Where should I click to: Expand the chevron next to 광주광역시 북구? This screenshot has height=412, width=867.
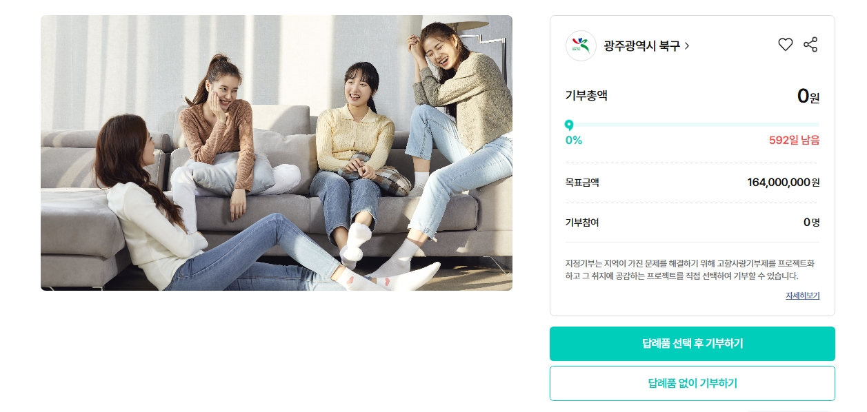[686, 46]
